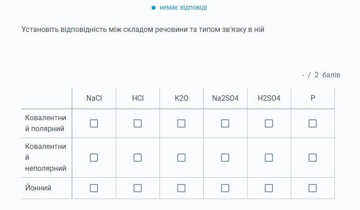Mark Йонний for K2O

(181, 188)
